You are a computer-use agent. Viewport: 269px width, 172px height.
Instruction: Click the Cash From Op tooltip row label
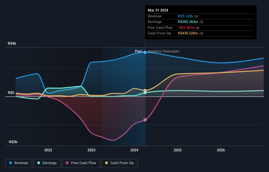click(x=159, y=33)
